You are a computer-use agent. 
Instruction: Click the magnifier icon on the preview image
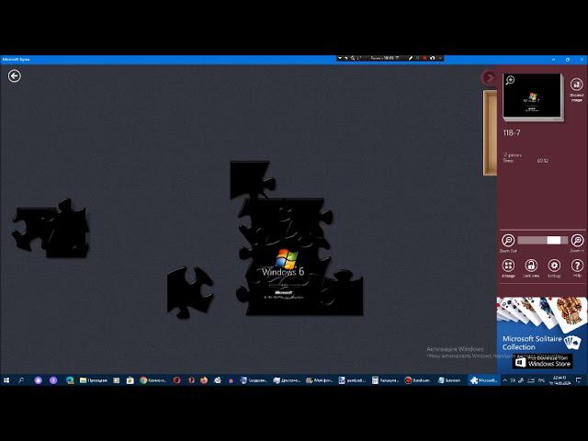click(x=510, y=80)
